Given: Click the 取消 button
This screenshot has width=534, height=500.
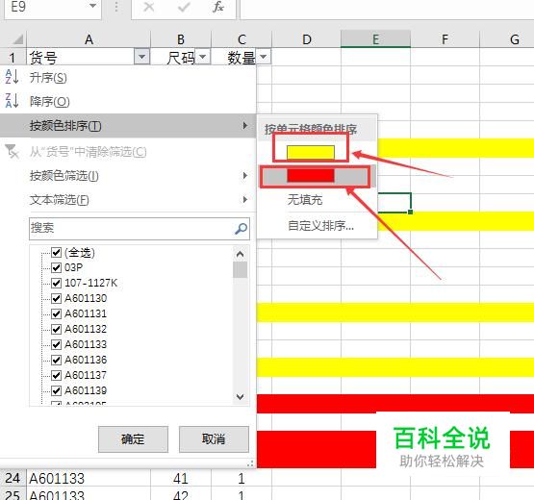Looking at the screenshot, I should click(x=214, y=439).
